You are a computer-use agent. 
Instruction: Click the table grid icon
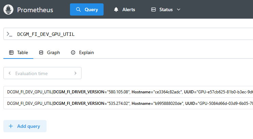[x=11, y=52]
